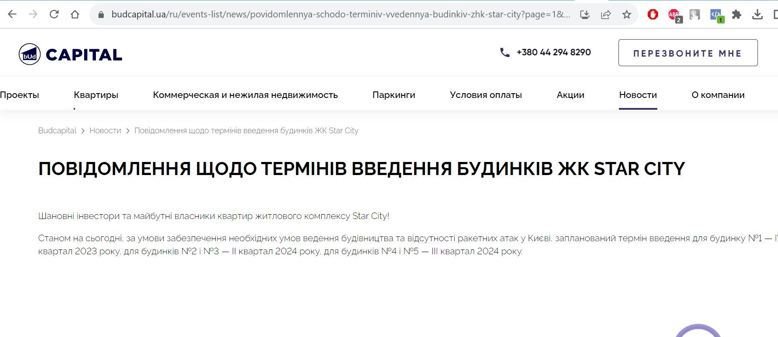Image resolution: width=778 pixels, height=337 pixels.
Task: Open the Условия оплаты page
Action: (486, 95)
